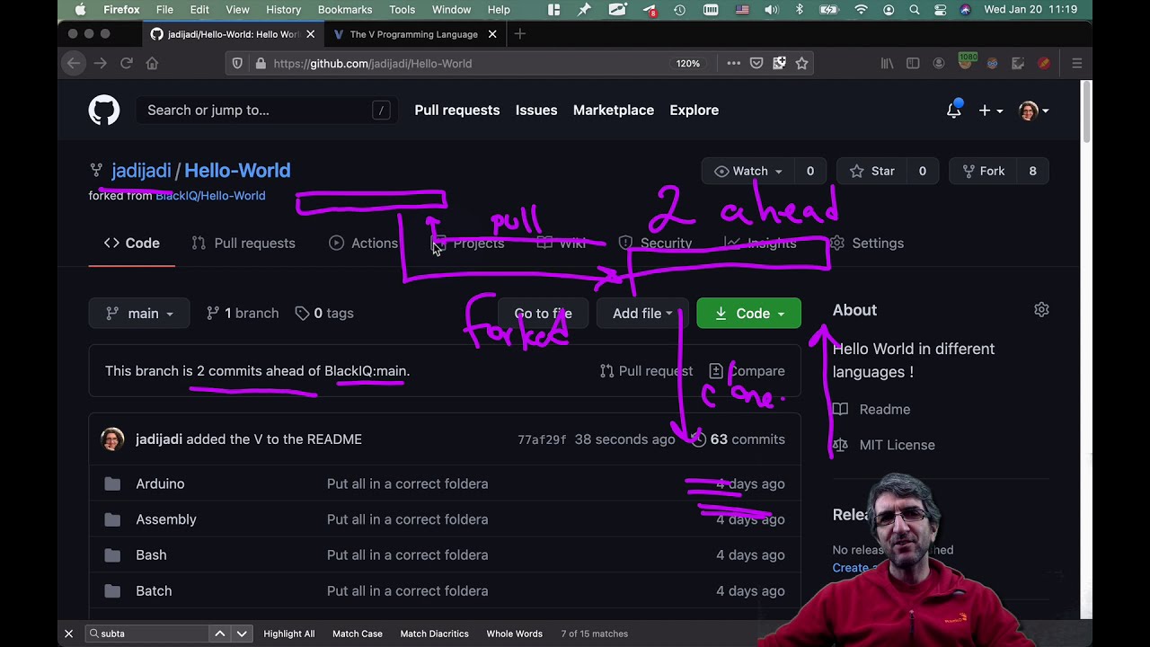1150x647 pixels.
Task: Open Pull requests in top navigation
Action: [x=456, y=110]
